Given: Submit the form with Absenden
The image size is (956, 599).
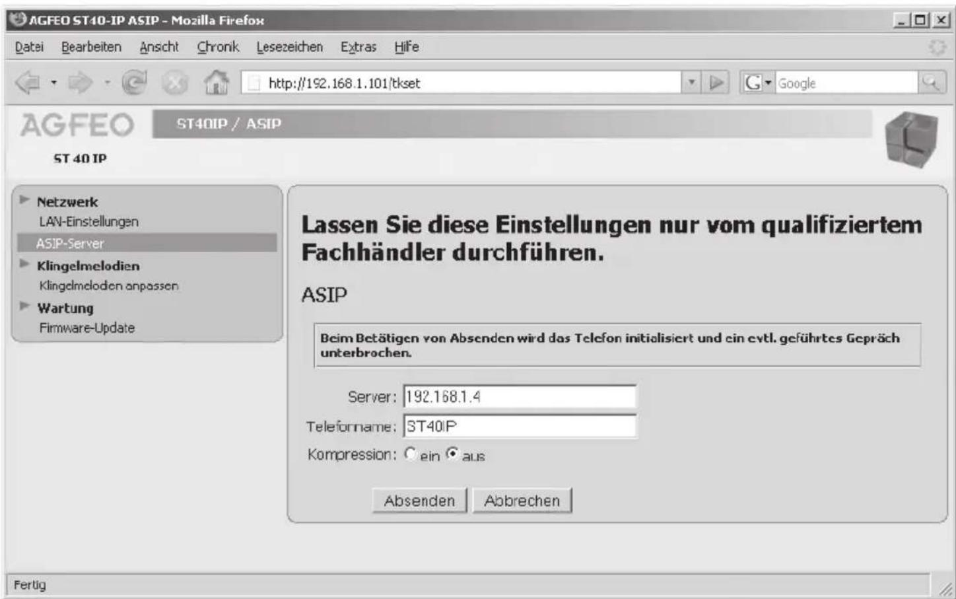Looking at the screenshot, I should (420, 501).
